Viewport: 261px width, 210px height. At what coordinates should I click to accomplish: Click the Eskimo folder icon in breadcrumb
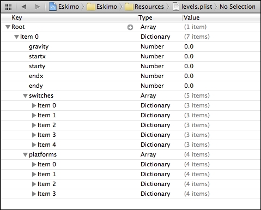[x=91, y=7]
